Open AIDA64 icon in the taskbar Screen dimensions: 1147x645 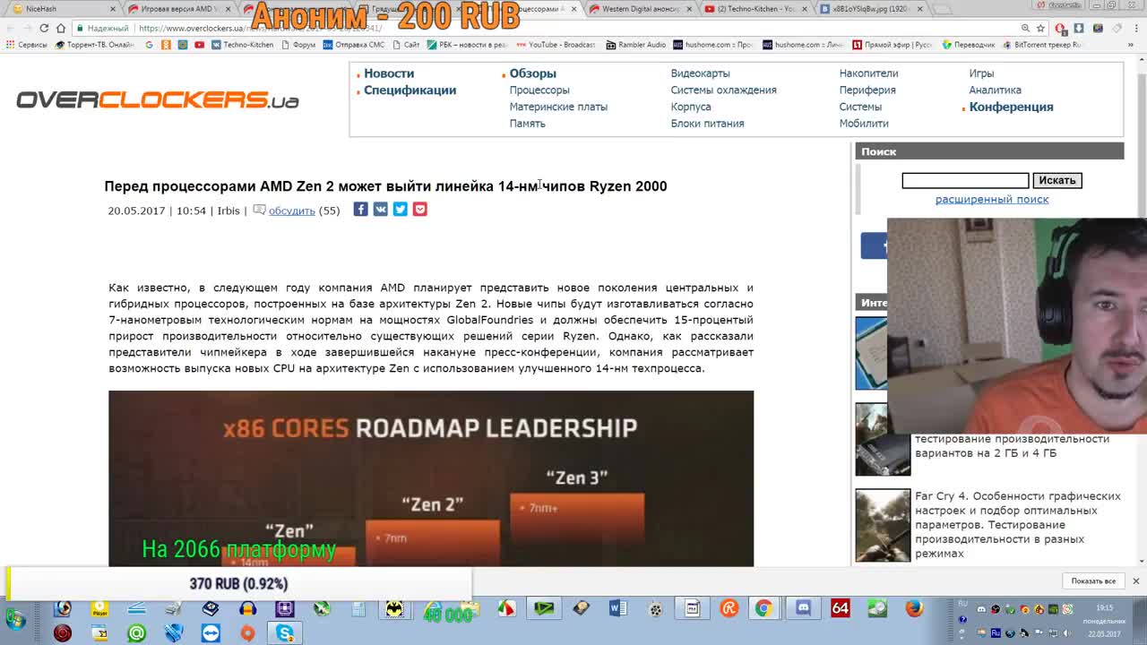(x=840, y=608)
